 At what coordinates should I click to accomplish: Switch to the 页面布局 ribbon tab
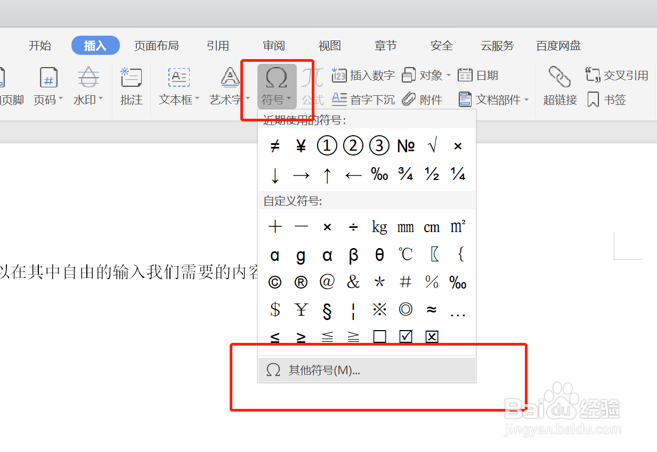click(x=157, y=45)
